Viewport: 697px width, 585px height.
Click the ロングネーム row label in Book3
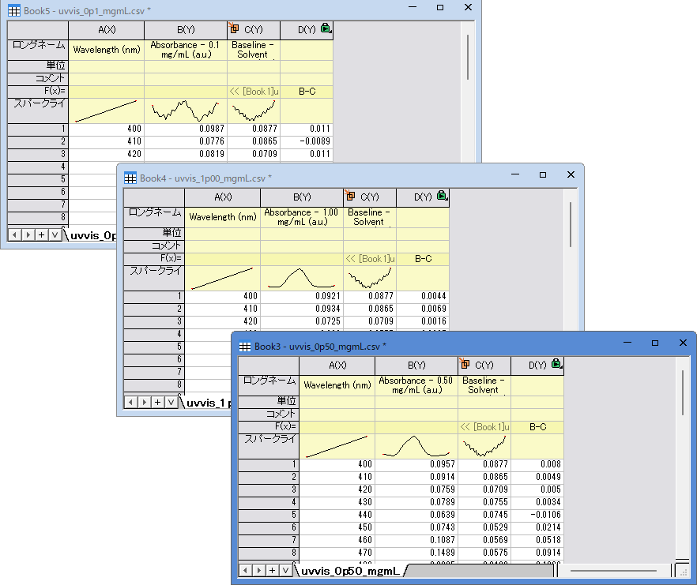269,385
